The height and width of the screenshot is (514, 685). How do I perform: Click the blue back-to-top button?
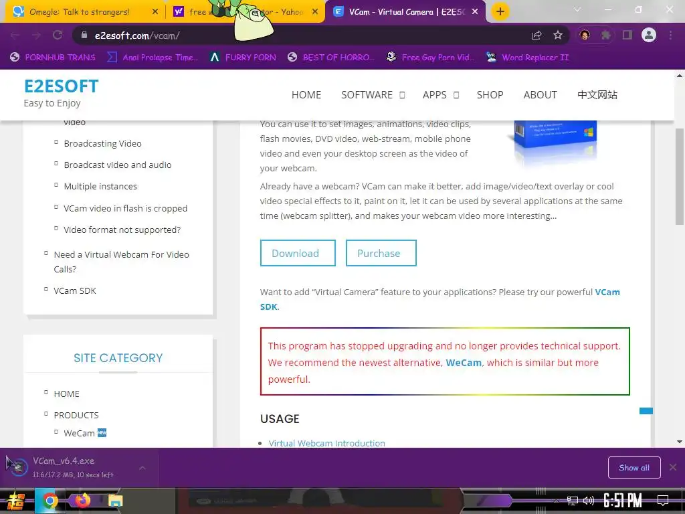(x=646, y=411)
